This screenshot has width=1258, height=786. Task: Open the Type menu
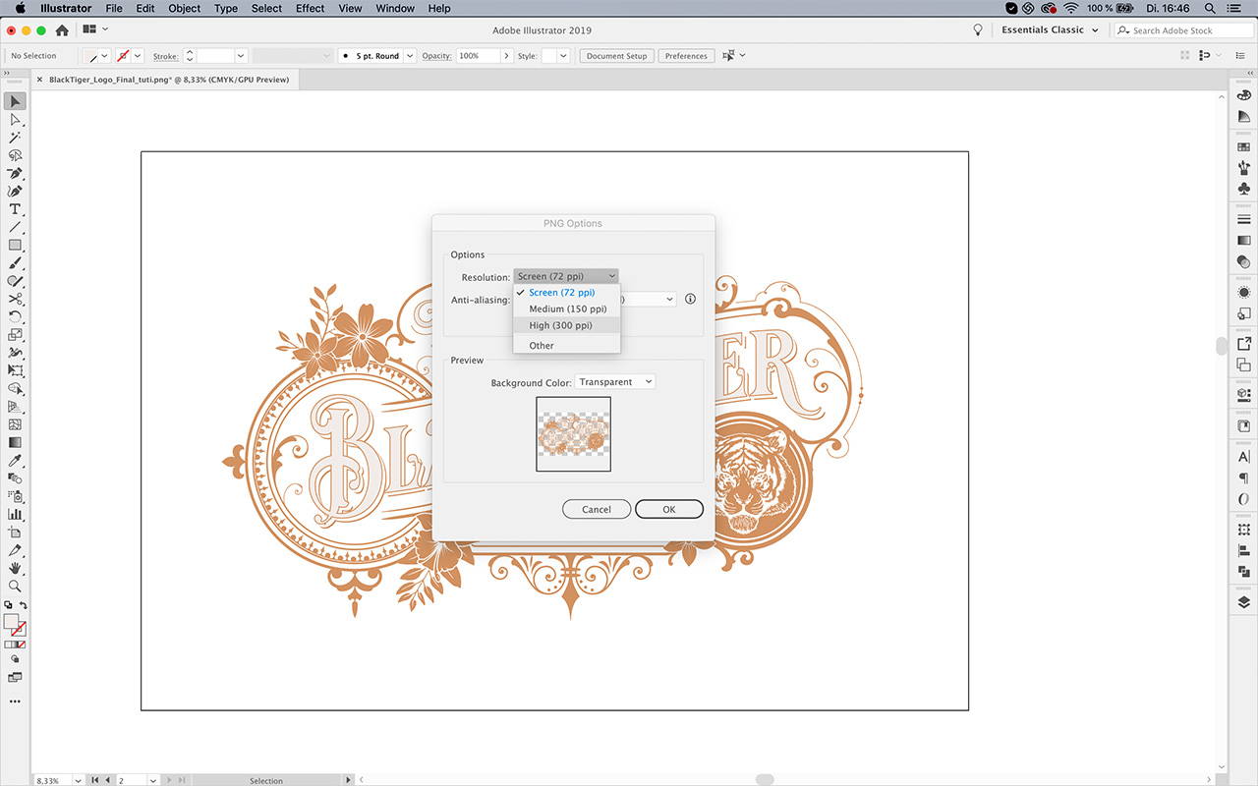(226, 8)
